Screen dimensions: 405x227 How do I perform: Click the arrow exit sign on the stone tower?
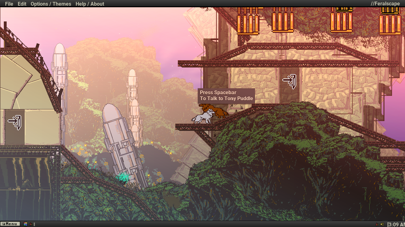pyautogui.click(x=290, y=81)
